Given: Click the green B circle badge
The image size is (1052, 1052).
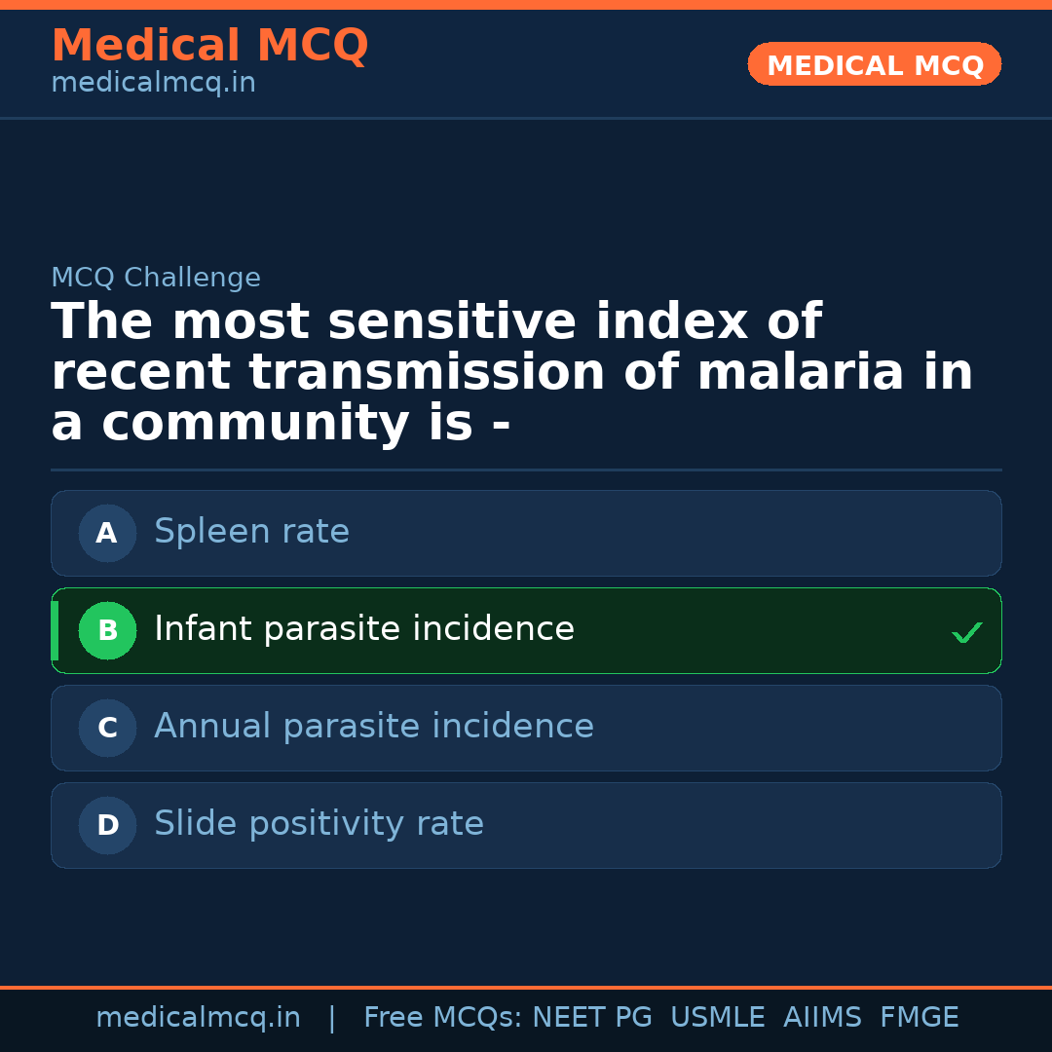Looking at the screenshot, I should tap(107, 630).
